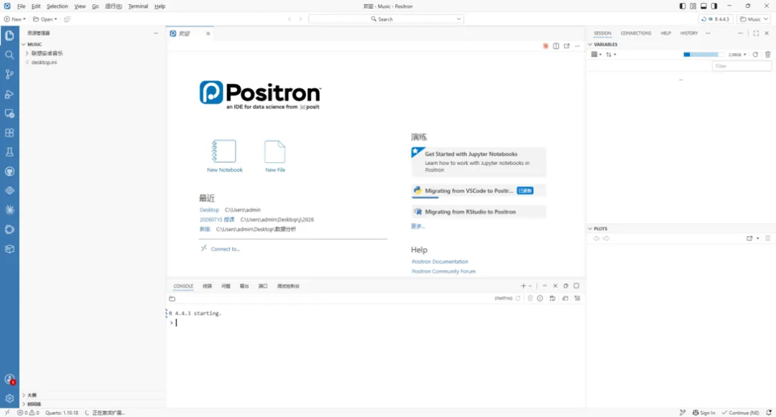Switch to the HISTORY tab
Image resolution: width=776 pixels, height=417 pixels.
coord(688,33)
